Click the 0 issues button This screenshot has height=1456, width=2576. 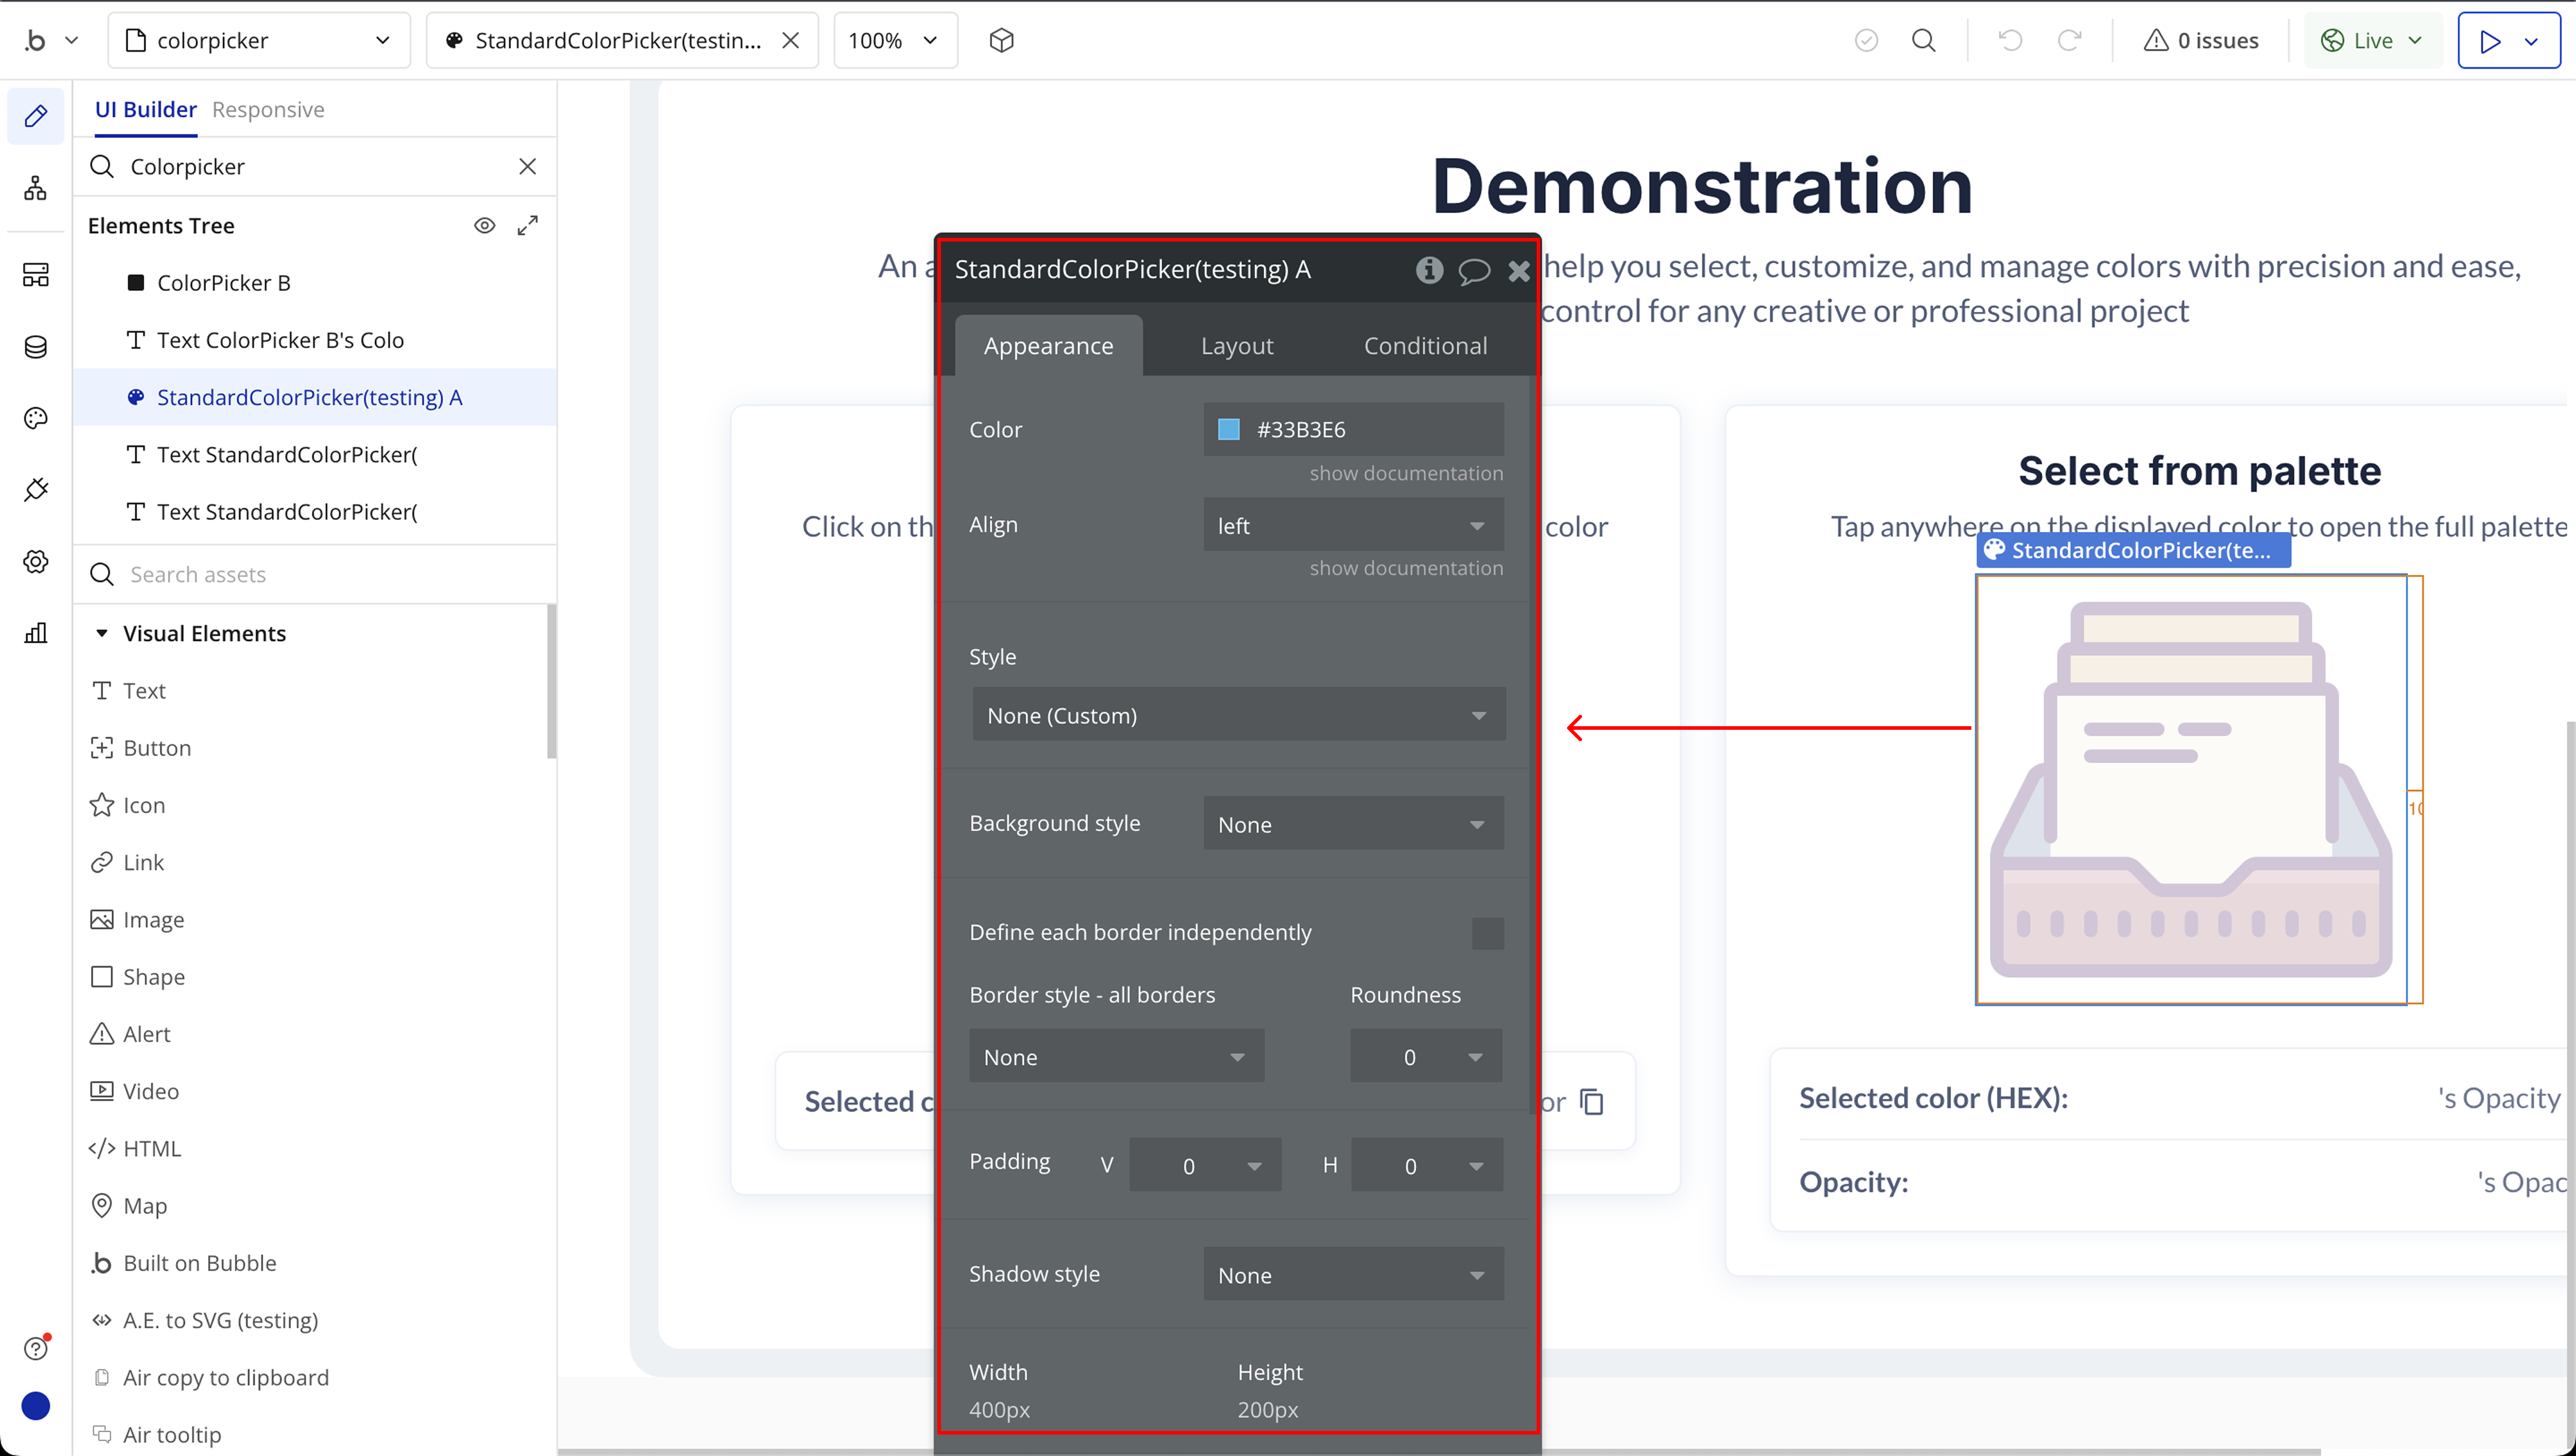(x=2201, y=40)
